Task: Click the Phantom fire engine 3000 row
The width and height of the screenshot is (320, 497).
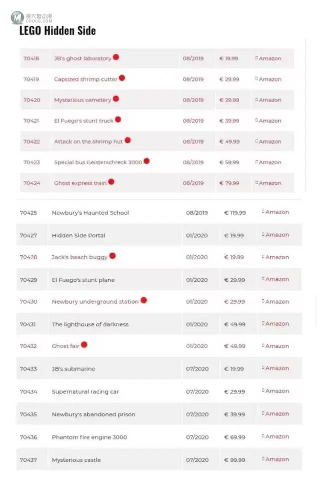Action: point(159,437)
